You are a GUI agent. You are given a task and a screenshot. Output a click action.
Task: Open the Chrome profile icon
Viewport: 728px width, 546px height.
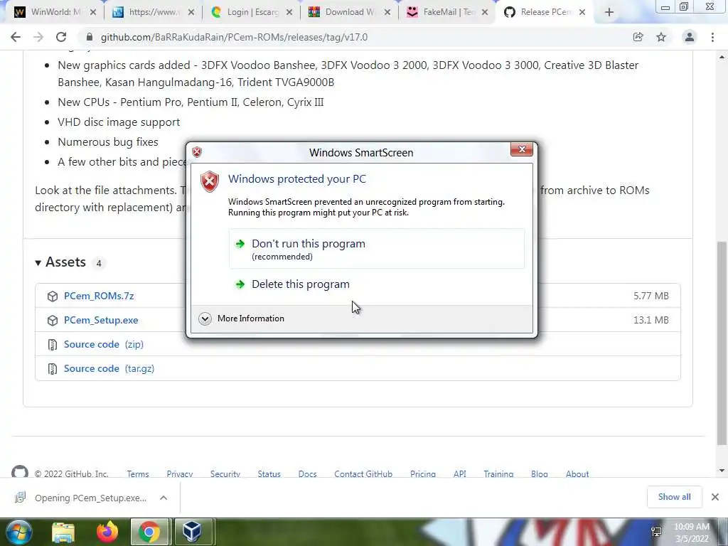pos(690,37)
